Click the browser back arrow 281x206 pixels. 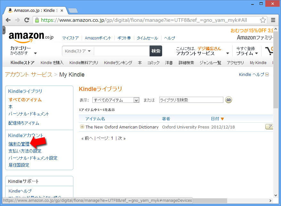[x=8, y=20]
